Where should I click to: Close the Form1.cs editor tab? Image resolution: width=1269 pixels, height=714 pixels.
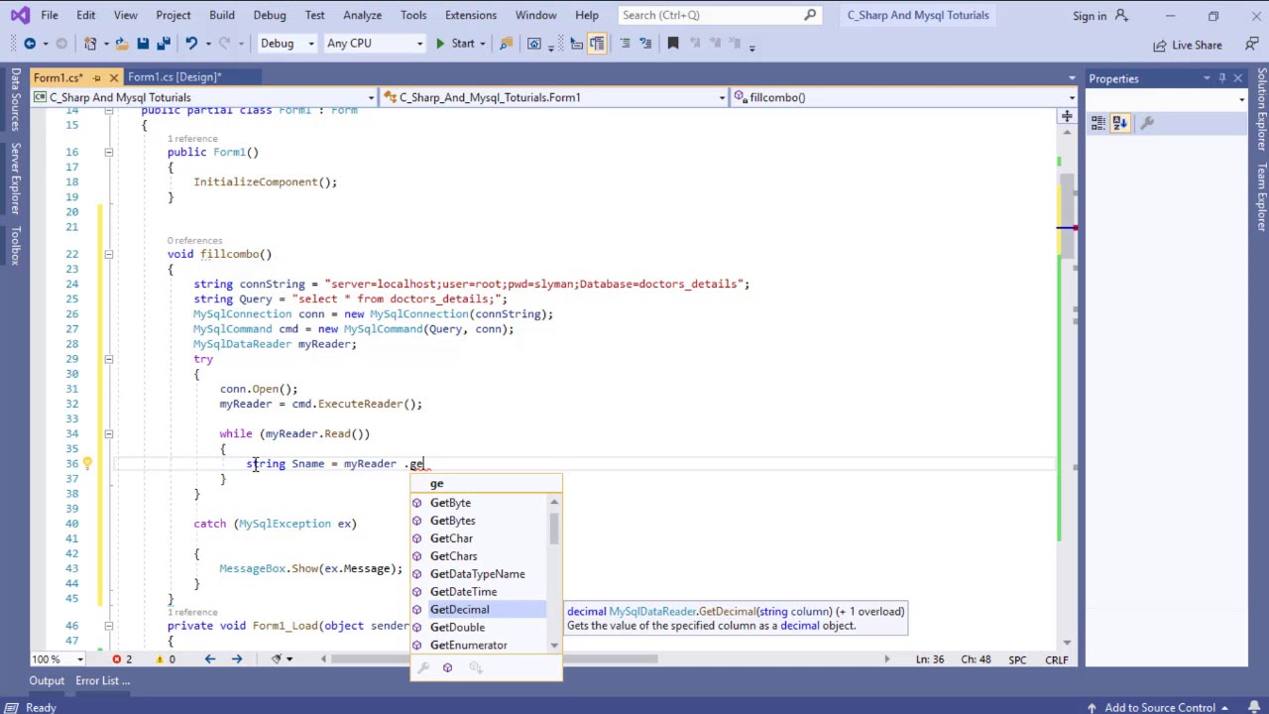113,77
